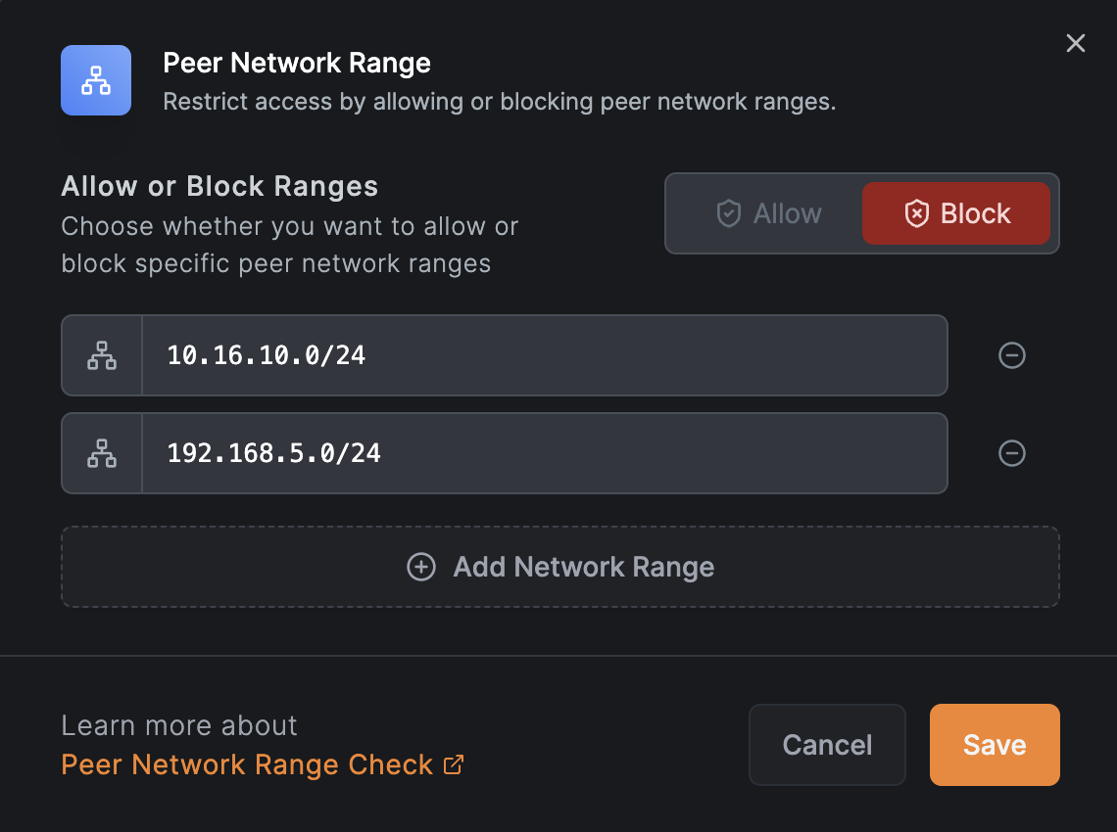Cancel the peer network range changes
Image resolution: width=1117 pixels, height=832 pixels.
pos(827,745)
